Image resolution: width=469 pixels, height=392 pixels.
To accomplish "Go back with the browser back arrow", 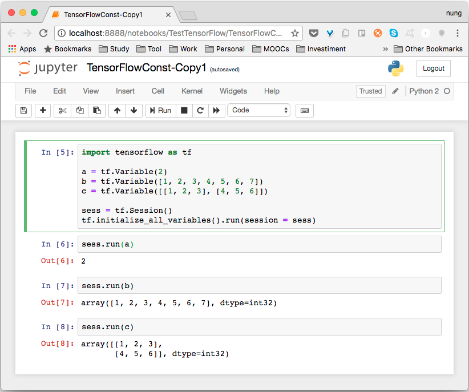I will (11, 33).
